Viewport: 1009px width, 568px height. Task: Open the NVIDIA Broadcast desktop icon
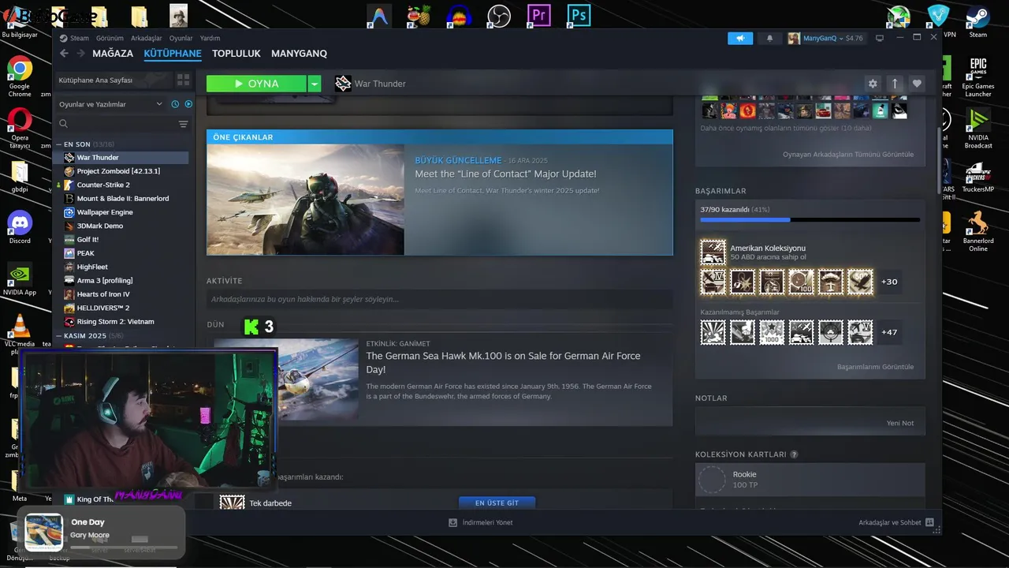point(978,127)
